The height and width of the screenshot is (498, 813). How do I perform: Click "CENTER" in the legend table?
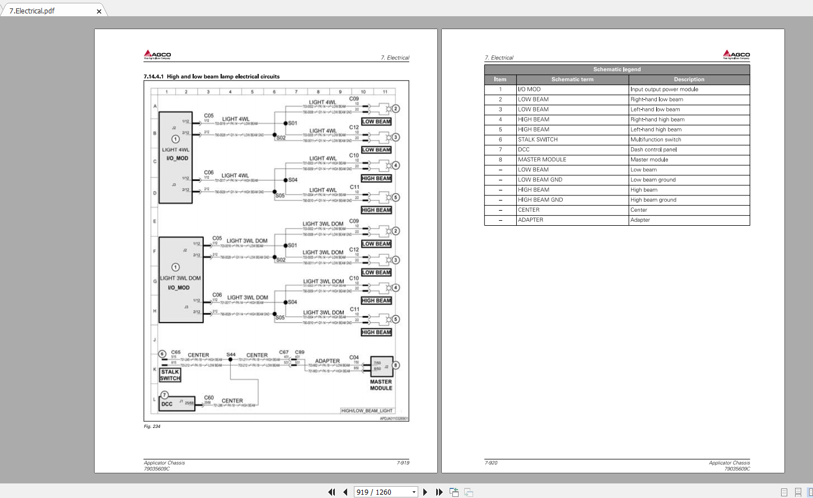[x=529, y=210]
